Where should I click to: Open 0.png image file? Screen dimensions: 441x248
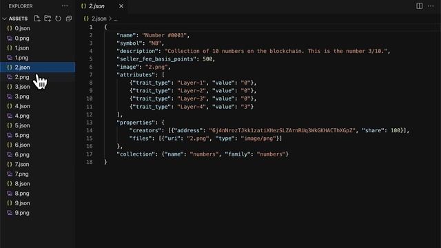coord(38,39)
